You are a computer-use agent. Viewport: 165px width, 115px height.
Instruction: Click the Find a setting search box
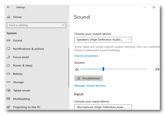pos(37,25)
